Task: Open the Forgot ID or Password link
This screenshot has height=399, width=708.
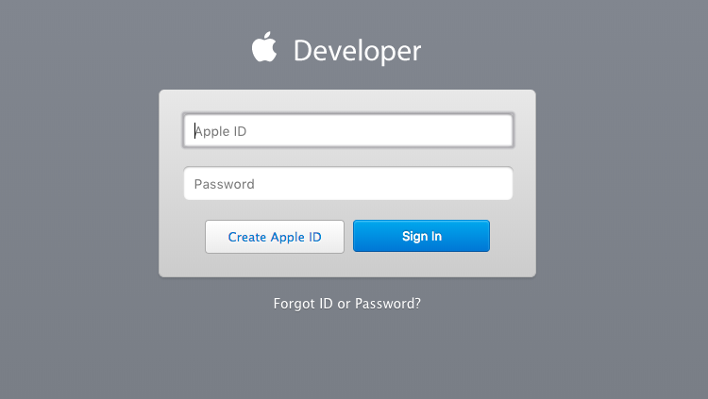Action: tap(346, 304)
